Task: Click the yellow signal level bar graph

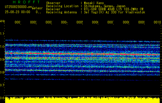Action: point(82,100)
